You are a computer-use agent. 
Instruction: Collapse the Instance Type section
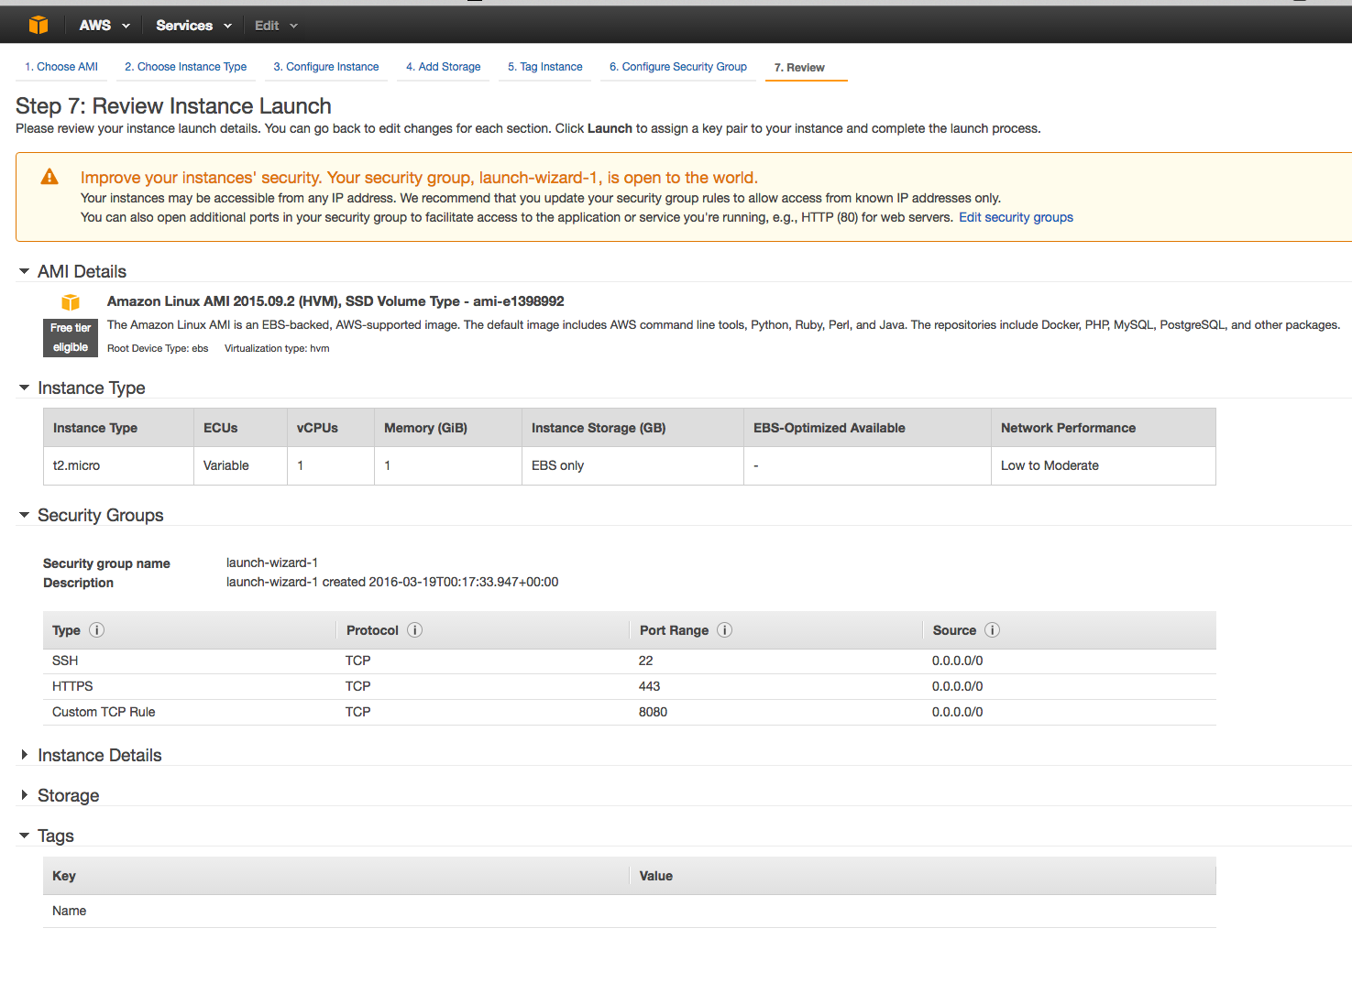[x=24, y=388]
